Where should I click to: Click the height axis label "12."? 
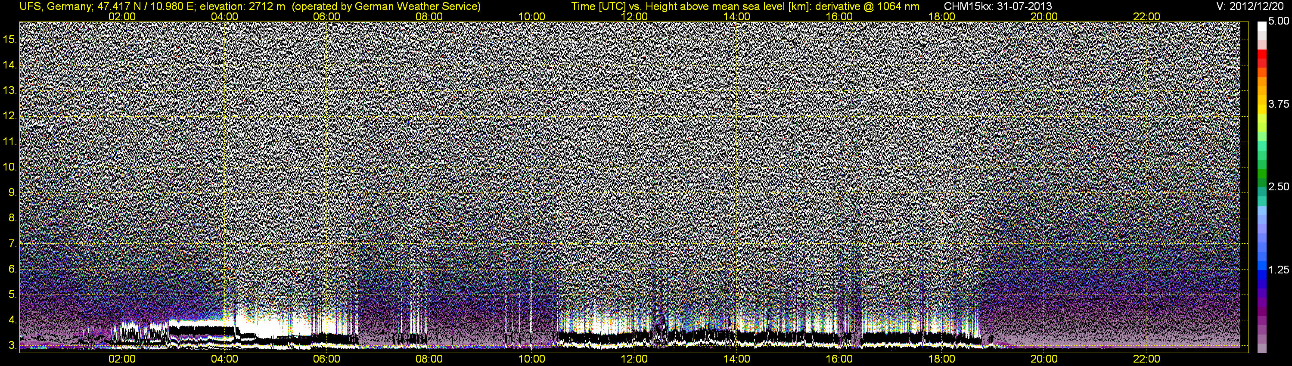tap(10, 116)
